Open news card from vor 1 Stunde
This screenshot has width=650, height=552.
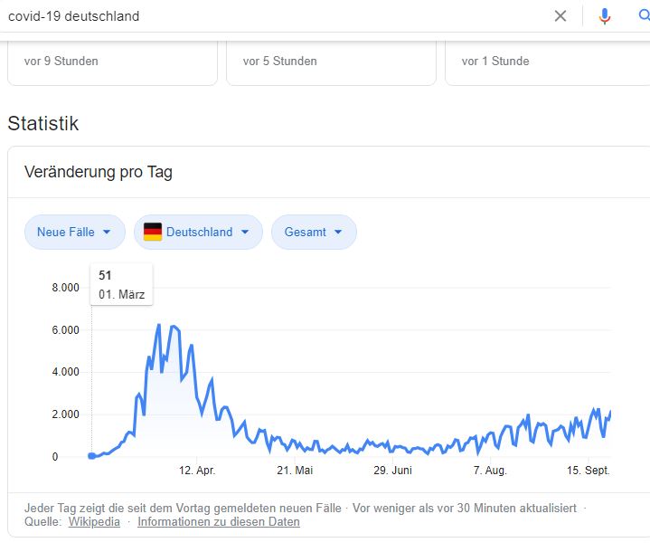coord(547,63)
